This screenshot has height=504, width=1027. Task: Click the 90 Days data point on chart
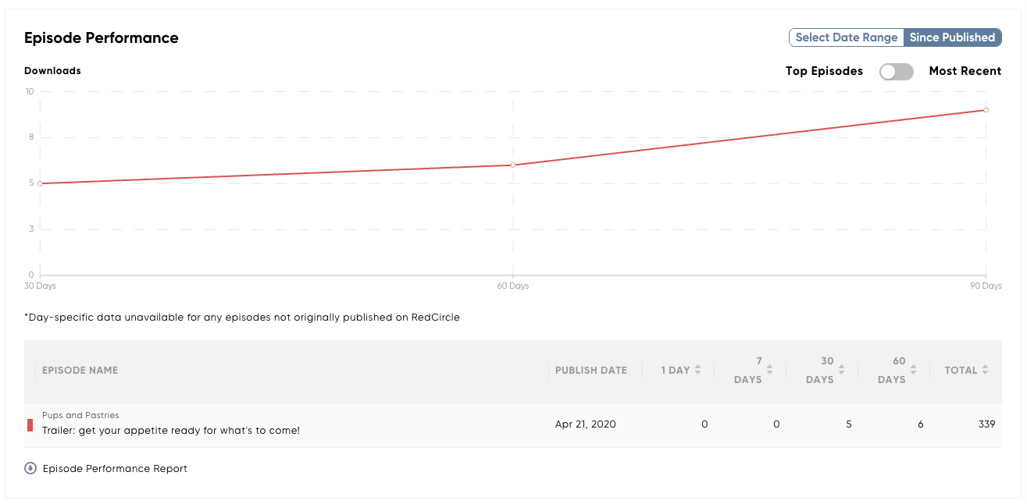point(986,110)
